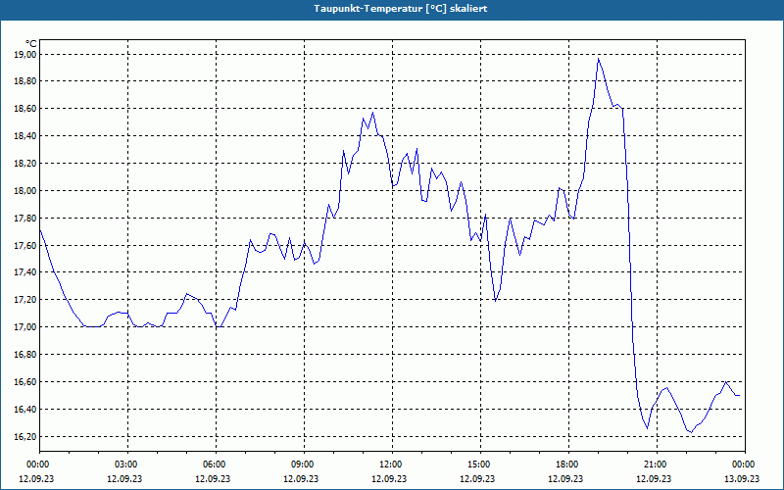
Task: Click the 17,80 y-axis label
Action: click(27, 218)
